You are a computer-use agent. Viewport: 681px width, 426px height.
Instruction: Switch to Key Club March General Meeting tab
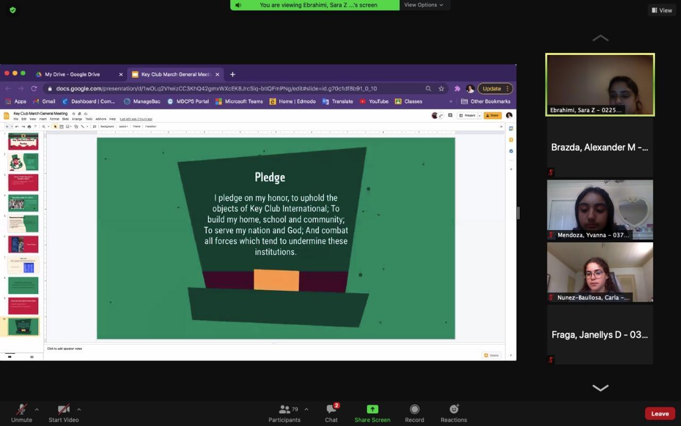click(176, 75)
